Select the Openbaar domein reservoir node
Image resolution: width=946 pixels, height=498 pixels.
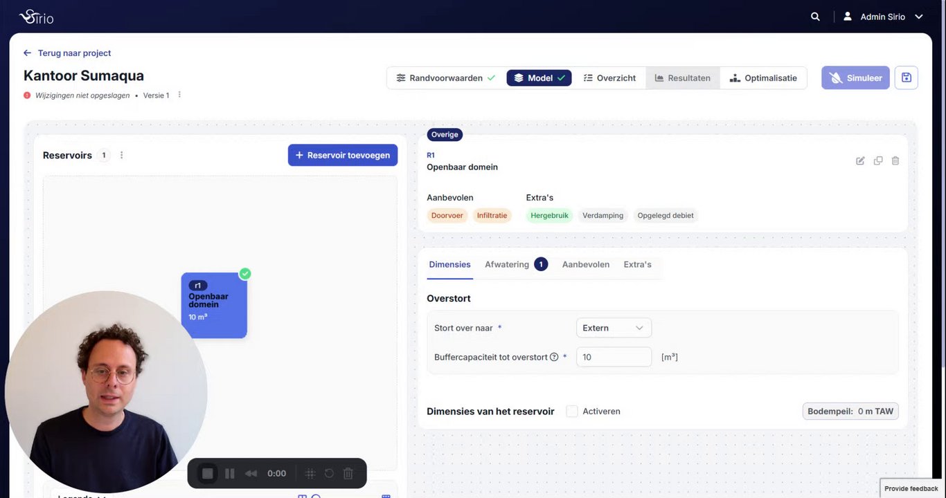(x=214, y=305)
